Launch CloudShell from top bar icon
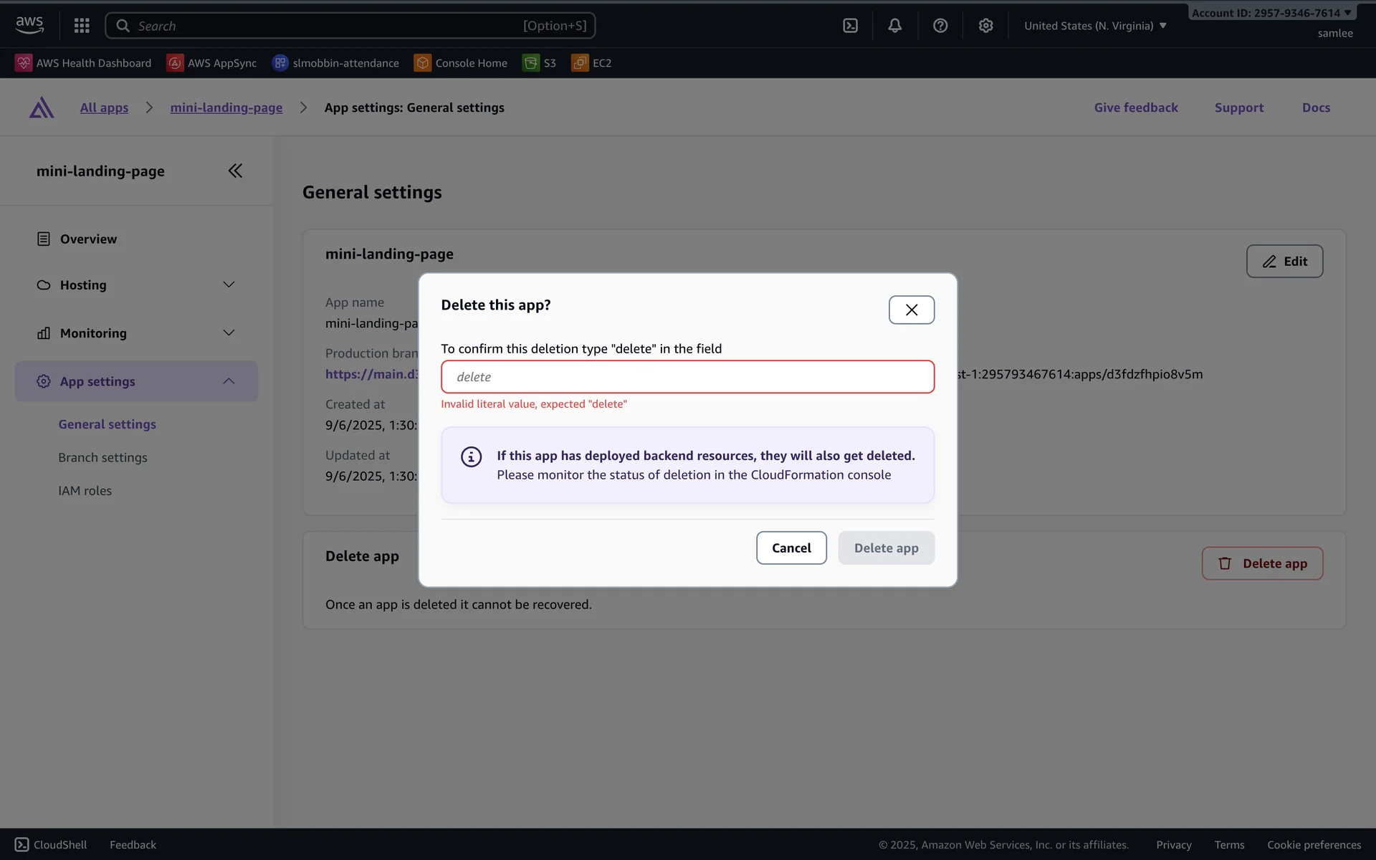 click(x=850, y=26)
